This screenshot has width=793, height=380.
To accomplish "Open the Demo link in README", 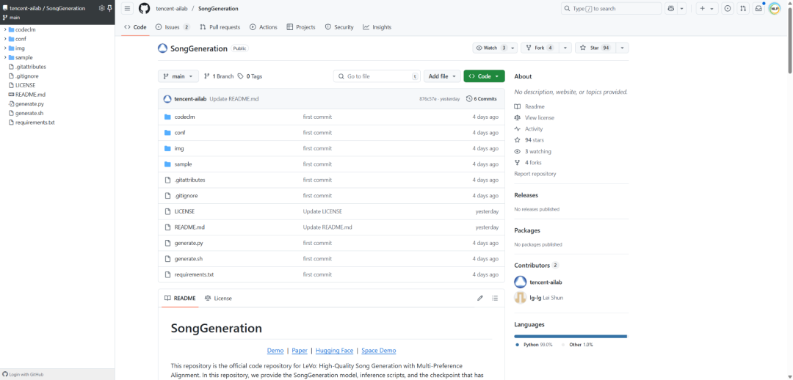I will [275, 350].
